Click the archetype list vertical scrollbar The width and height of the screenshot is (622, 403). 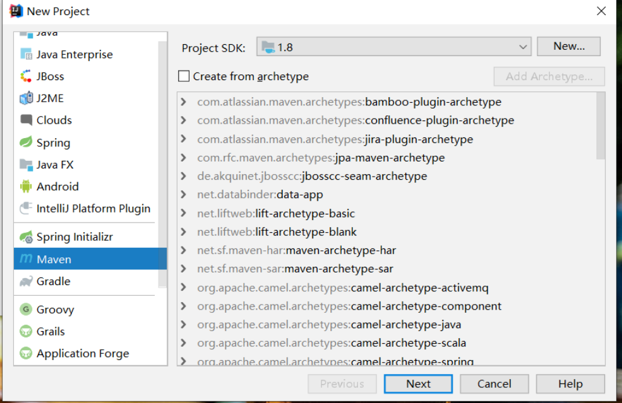pyautogui.click(x=601, y=126)
